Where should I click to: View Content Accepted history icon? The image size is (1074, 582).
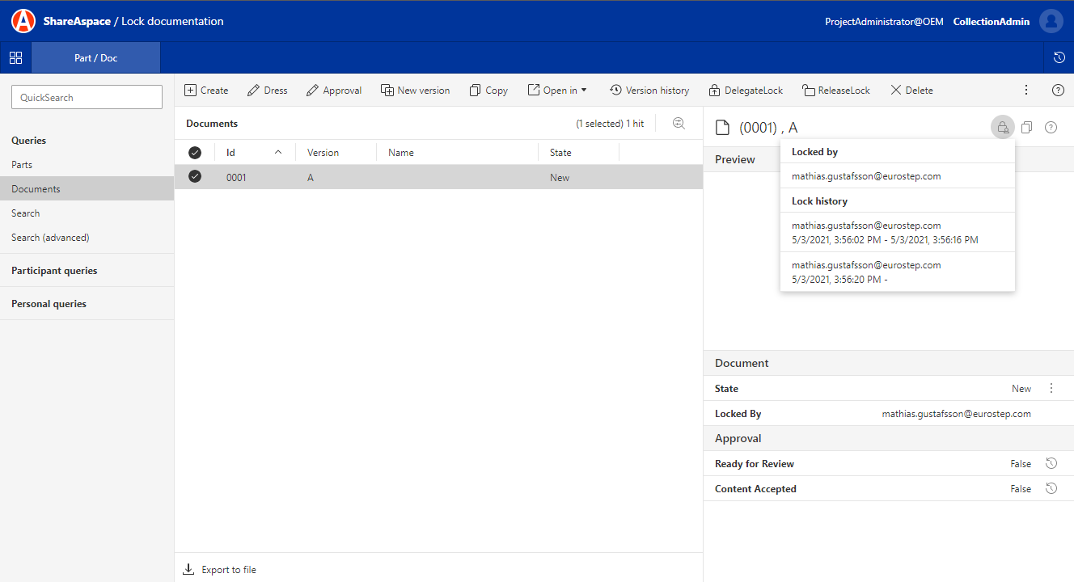pyautogui.click(x=1051, y=489)
